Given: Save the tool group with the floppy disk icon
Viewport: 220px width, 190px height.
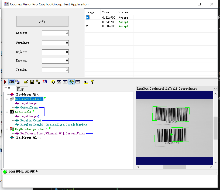Looking at the screenshot, I should point(32,82).
